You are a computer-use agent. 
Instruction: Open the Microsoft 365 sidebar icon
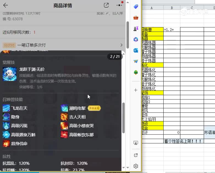pos(136,39)
